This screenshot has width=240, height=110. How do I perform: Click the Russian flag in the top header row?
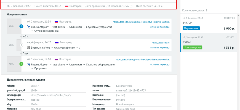[66, 6]
